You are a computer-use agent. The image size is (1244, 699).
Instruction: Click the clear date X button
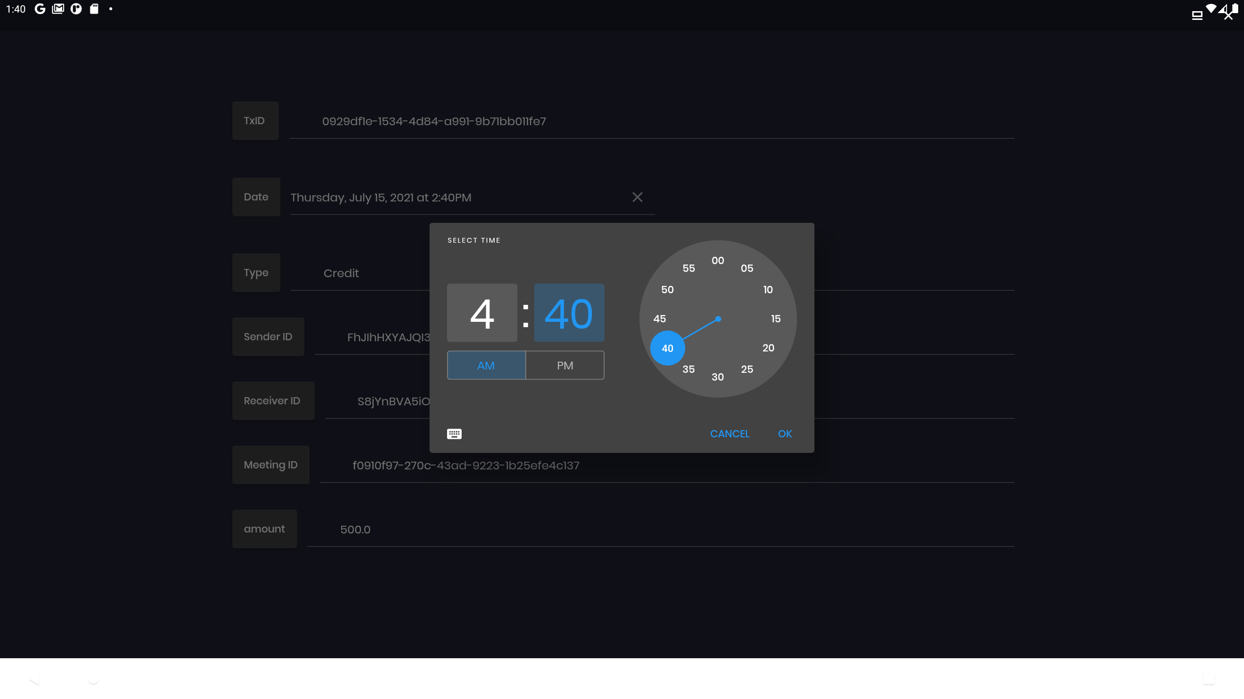pos(638,197)
